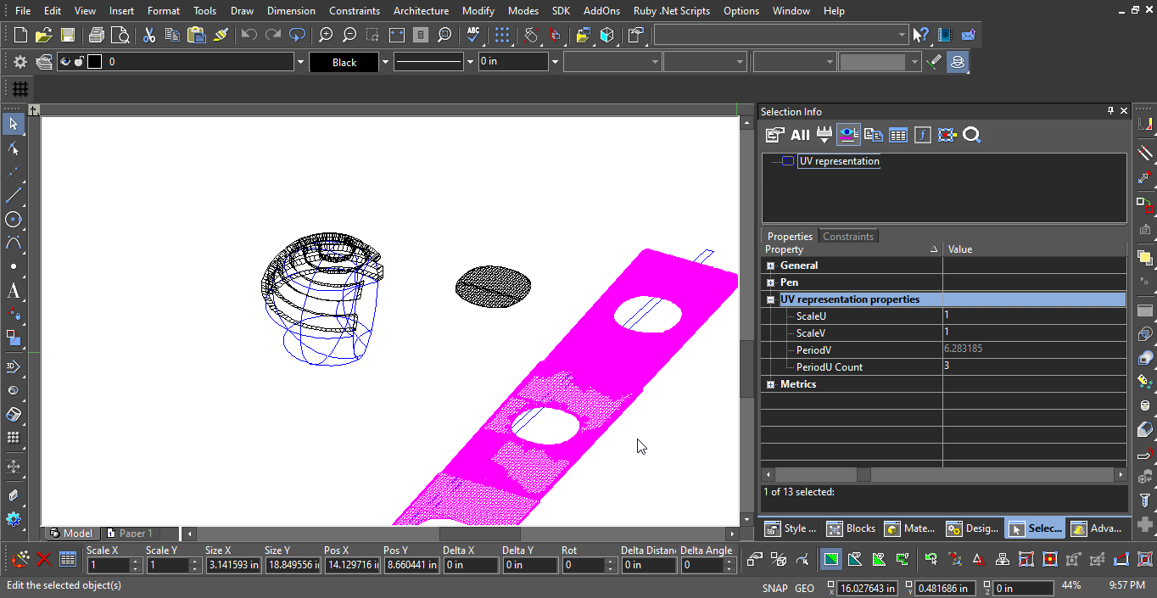The width and height of the screenshot is (1157, 598).
Task: Click the magnifier search icon in Selection Info
Action: coord(972,135)
